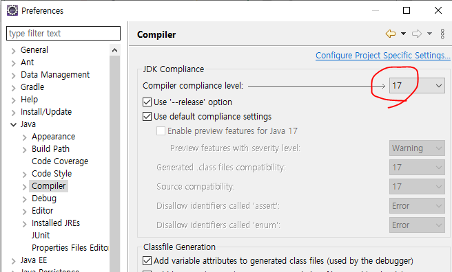This screenshot has width=452, height=272.
Task: Open the three-dot view menu icon
Action: click(442, 34)
